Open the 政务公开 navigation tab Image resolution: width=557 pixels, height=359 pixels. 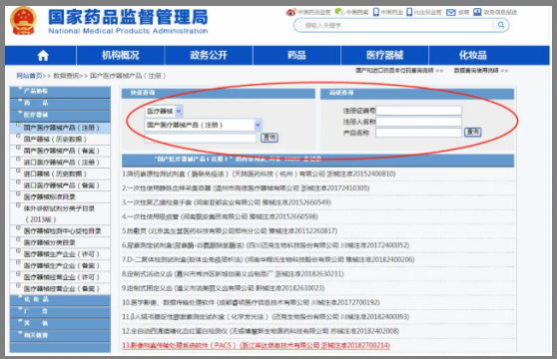(x=209, y=55)
